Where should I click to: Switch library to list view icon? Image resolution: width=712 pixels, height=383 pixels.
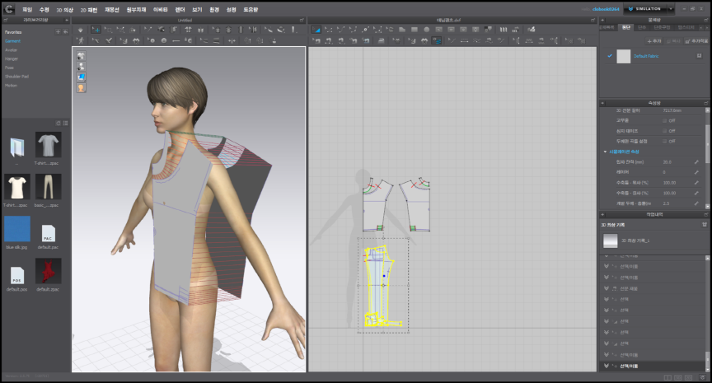coord(65,124)
